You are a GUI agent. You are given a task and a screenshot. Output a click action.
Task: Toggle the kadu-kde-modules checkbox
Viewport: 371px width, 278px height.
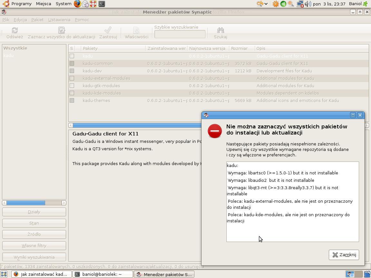[x=72, y=93]
